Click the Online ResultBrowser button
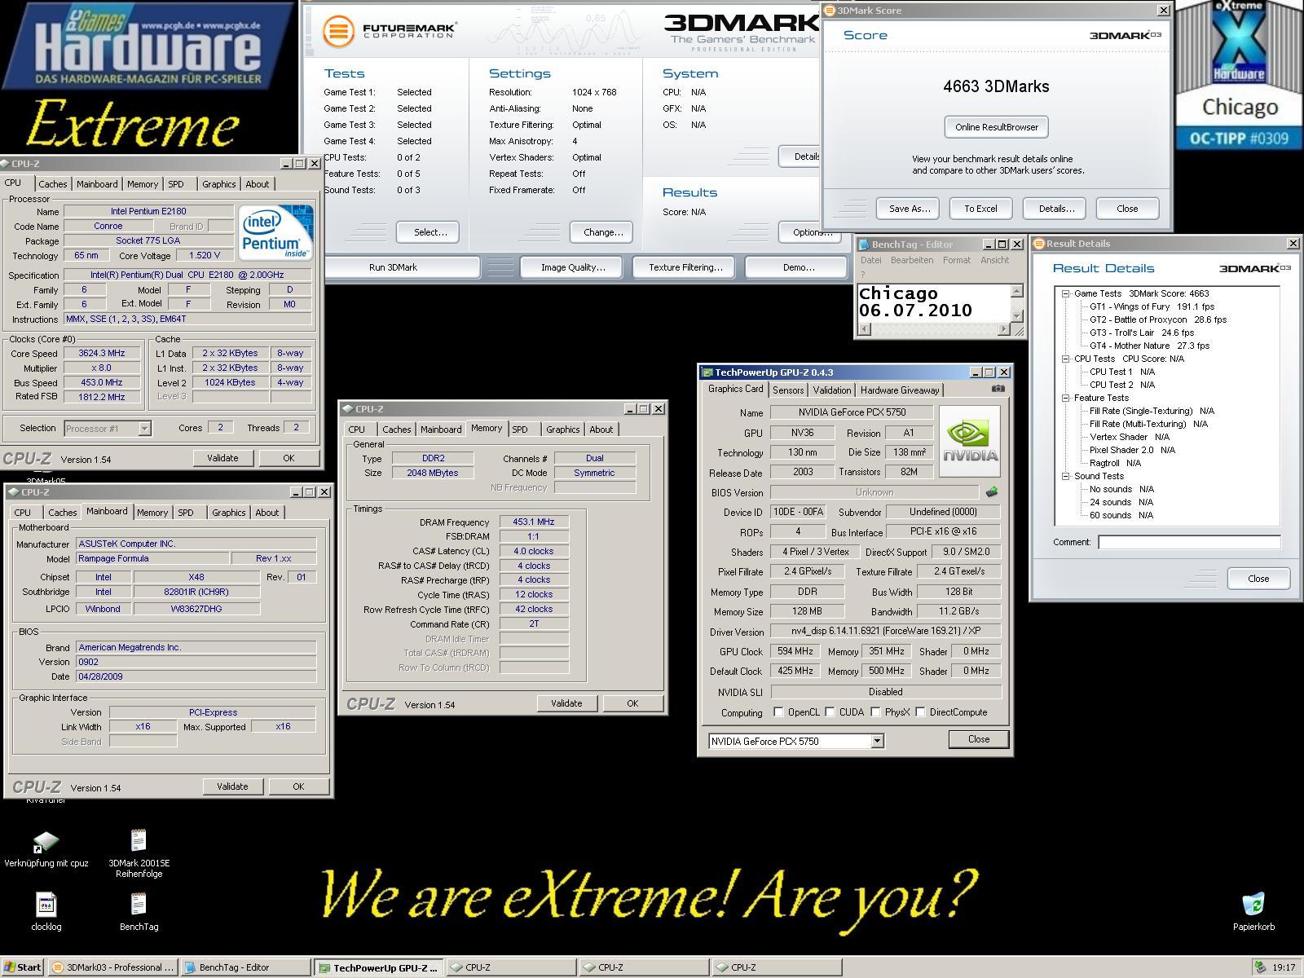Viewport: 1304px width, 978px height. click(x=997, y=127)
